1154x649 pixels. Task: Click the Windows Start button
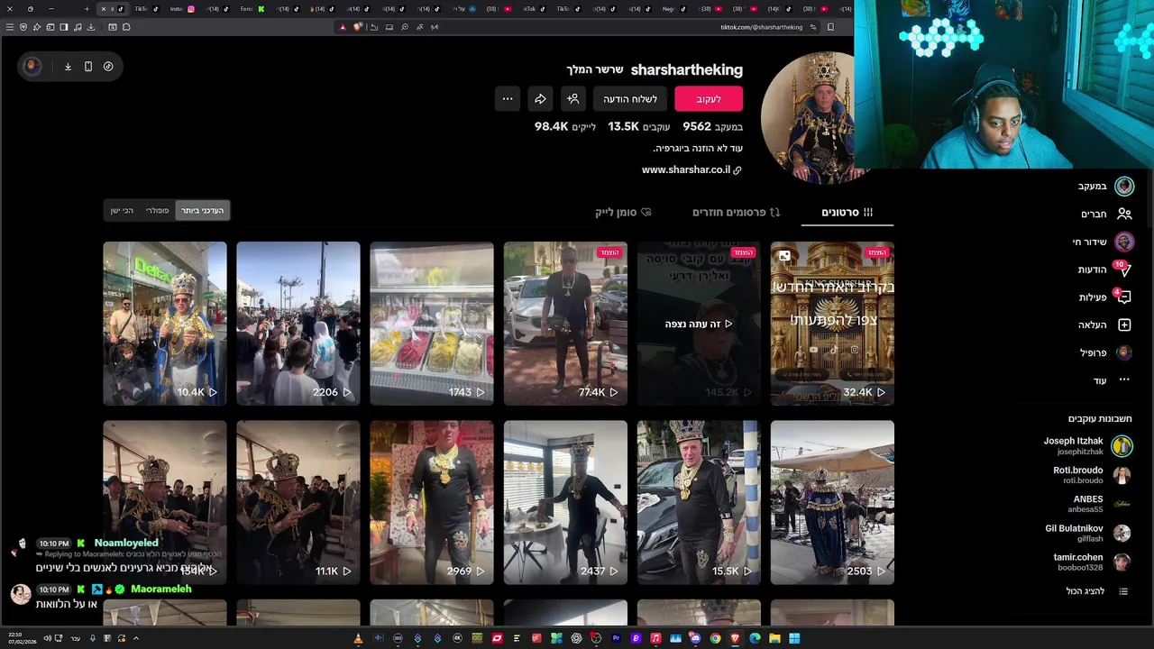coord(794,638)
